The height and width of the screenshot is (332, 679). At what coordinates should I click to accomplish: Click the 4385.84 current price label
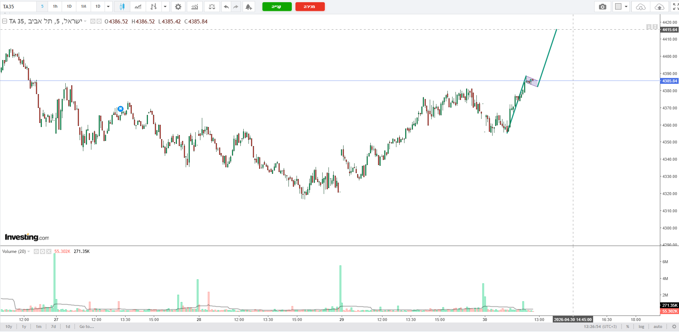(x=670, y=81)
